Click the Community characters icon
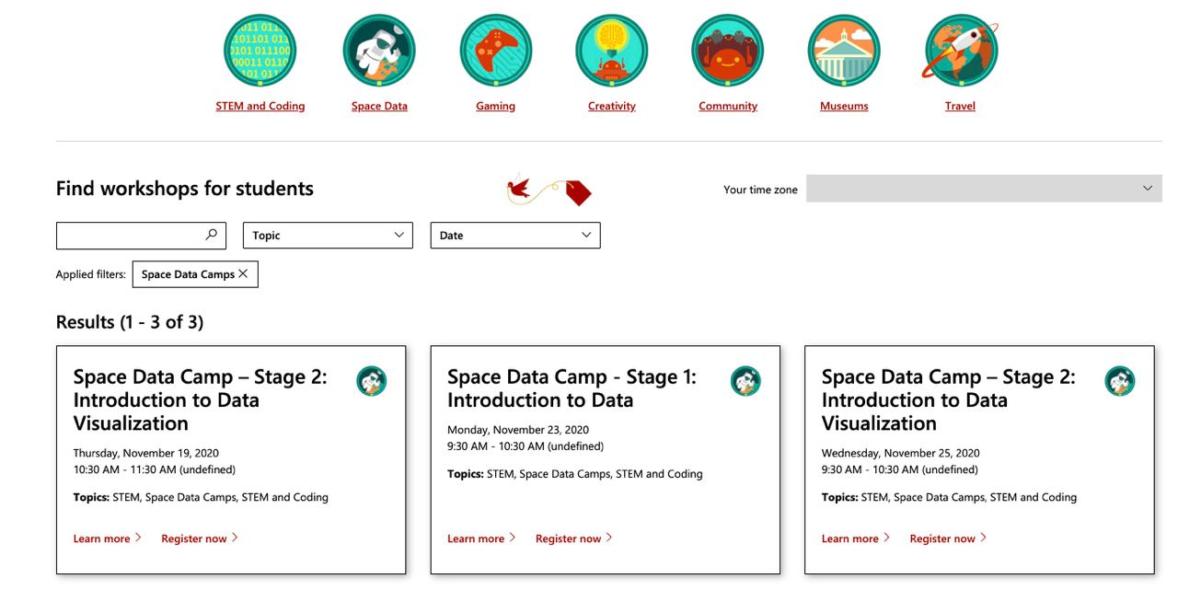1178x590 pixels. point(728,52)
